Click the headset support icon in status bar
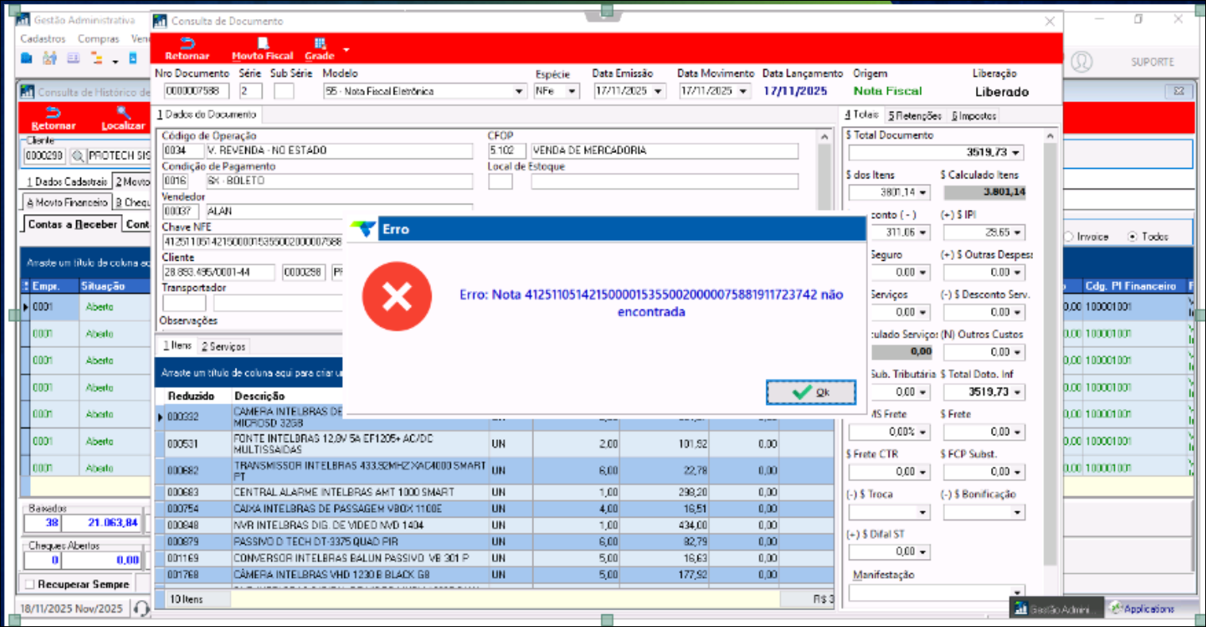The height and width of the screenshot is (627, 1206). [x=141, y=608]
